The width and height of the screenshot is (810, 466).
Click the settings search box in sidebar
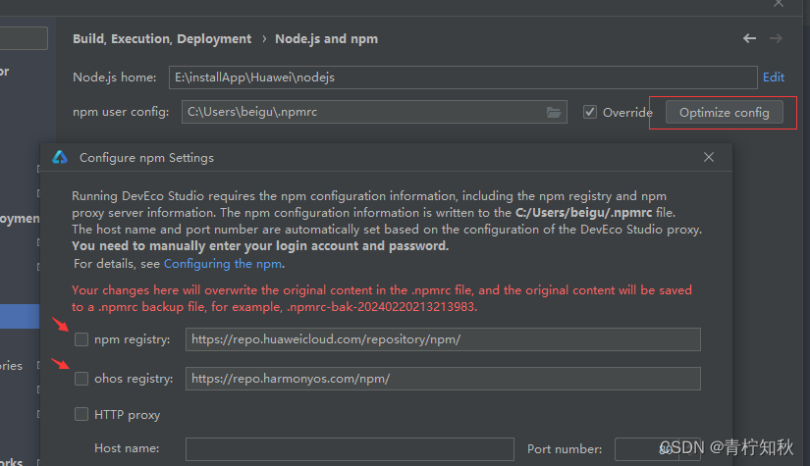click(x=24, y=38)
